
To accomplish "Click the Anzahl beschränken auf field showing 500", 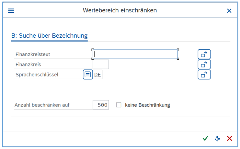I will click(x=101, y=105).
